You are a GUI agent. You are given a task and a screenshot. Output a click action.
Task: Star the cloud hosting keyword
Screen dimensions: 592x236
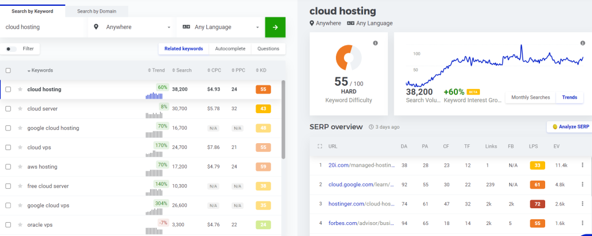point(20,89)
